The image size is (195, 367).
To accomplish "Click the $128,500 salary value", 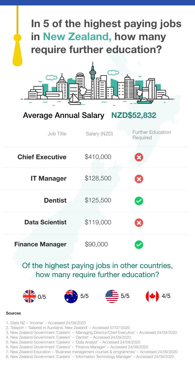I will click(98, 179).
